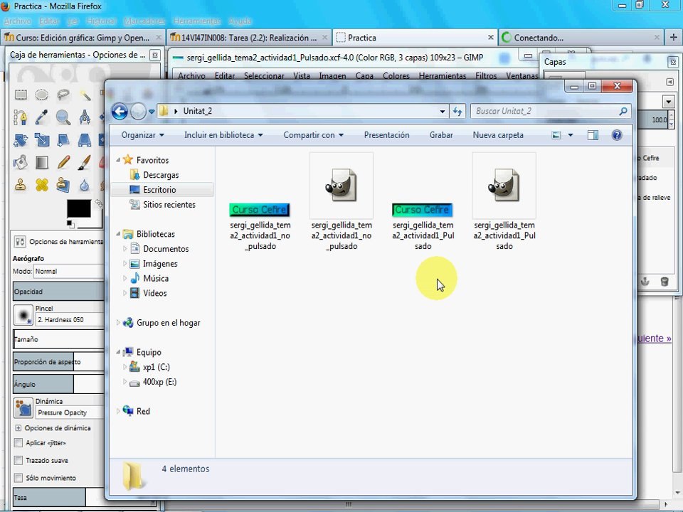Open the Compartir con dropdown

click(313, 135)
